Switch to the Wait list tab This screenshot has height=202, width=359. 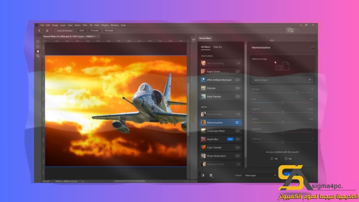click(218, 47)
